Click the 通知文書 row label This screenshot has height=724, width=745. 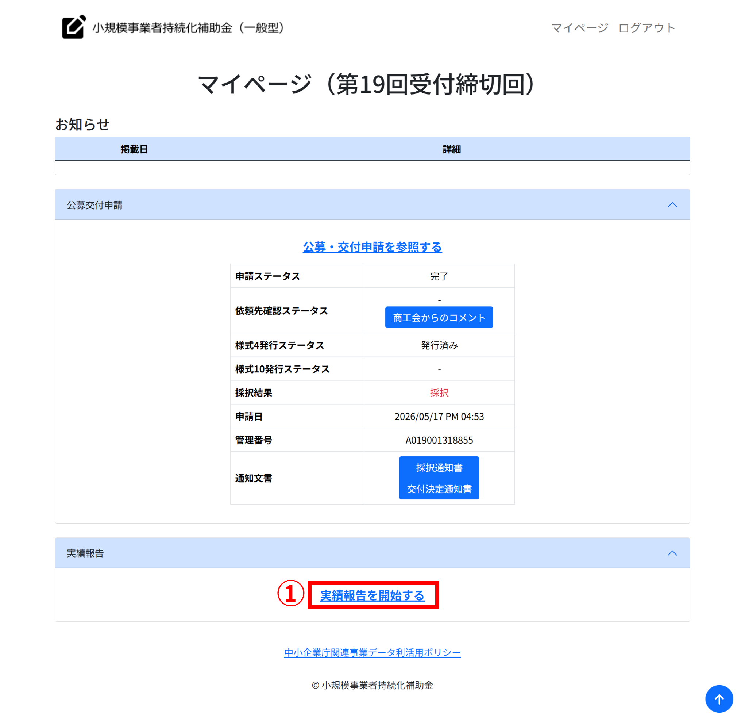[254, 478]
